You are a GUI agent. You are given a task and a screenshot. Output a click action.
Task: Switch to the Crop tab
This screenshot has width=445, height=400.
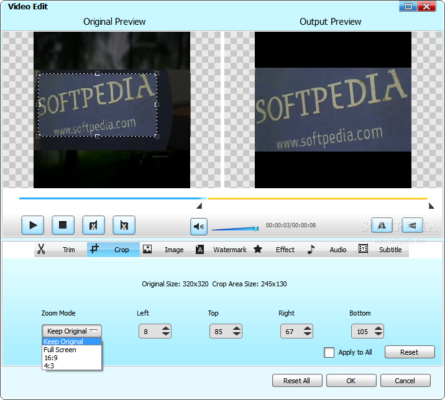[x=113, y=250]
